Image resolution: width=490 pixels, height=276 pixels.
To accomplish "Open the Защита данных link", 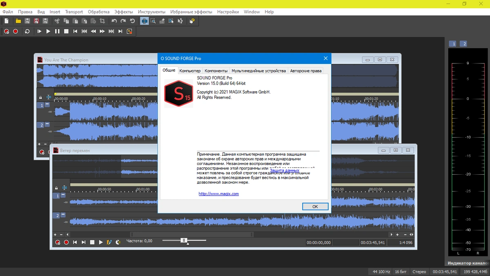I will click(285, 170).
